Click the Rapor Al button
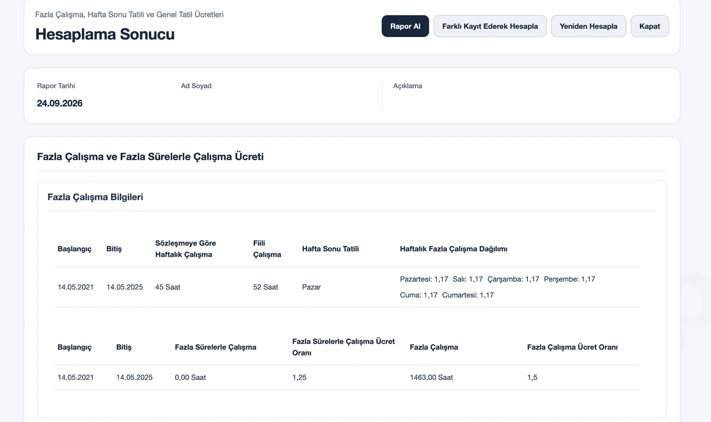The width and height of the screenshot is (711, 422). 405,26
